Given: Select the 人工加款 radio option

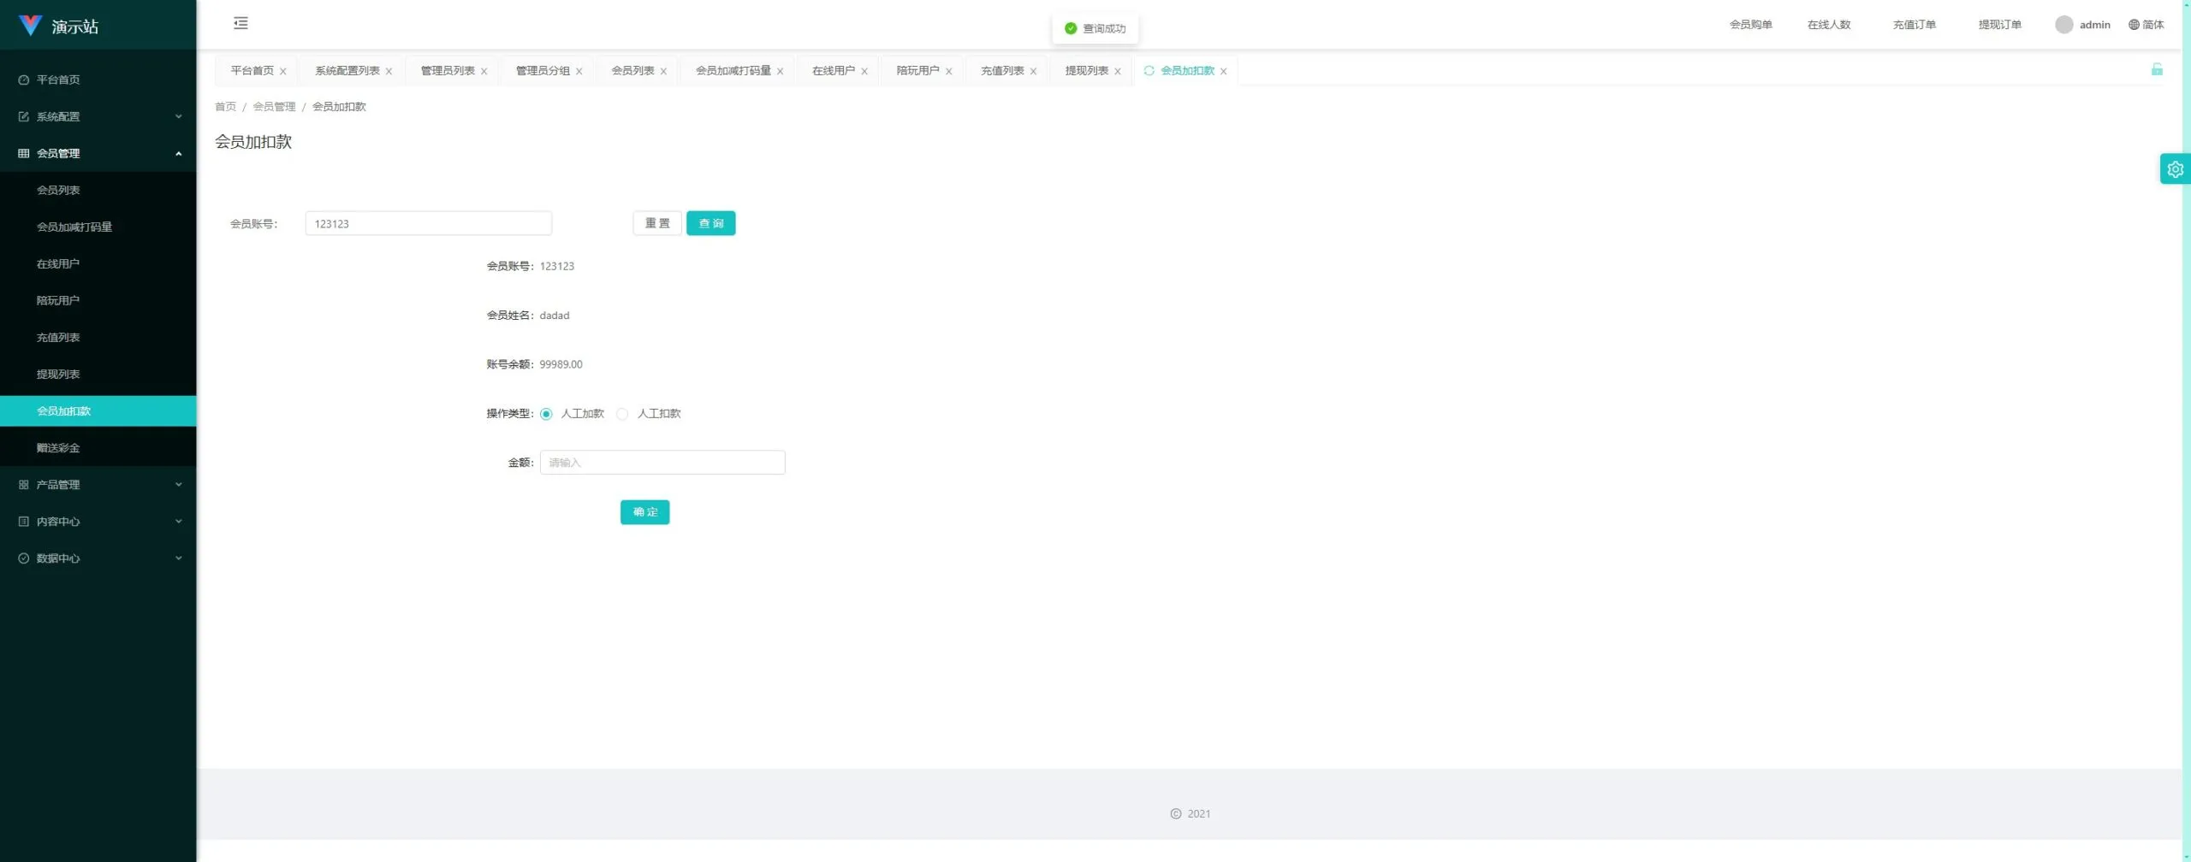Looking at the screenshot, I should [x=546, y=414].
